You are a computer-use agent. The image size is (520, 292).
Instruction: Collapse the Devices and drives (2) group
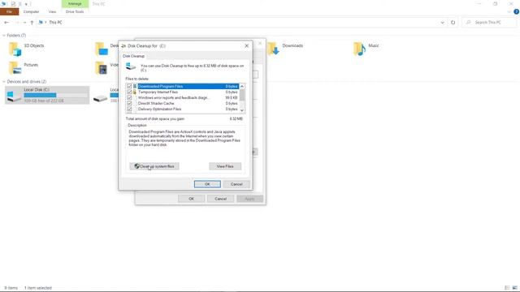[4, 81]
